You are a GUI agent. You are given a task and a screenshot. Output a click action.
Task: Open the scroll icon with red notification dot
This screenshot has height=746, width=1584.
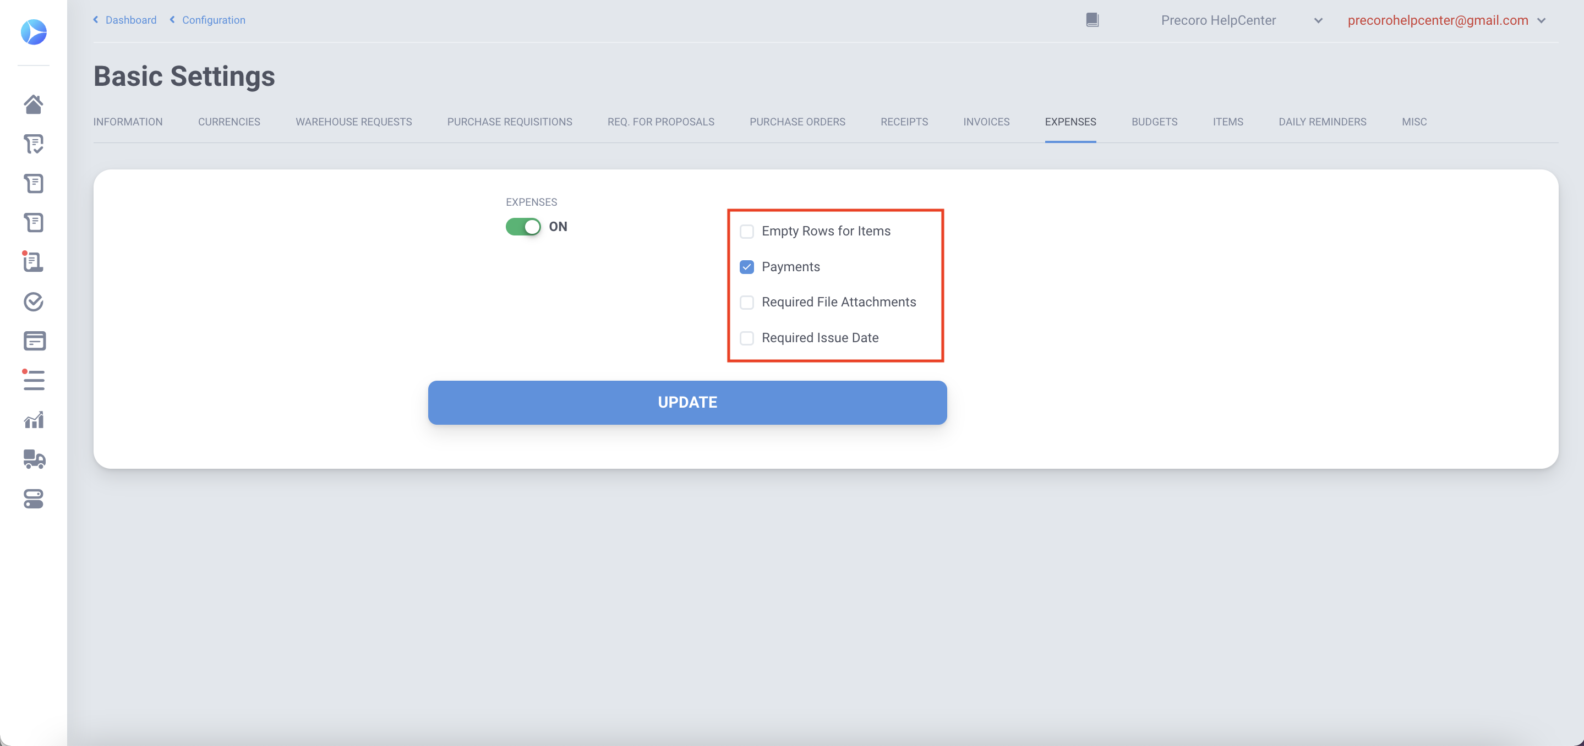tap(33, 262)
